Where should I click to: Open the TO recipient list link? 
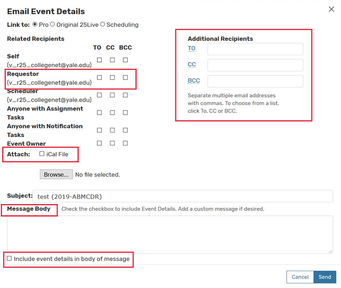coord(191,48)
